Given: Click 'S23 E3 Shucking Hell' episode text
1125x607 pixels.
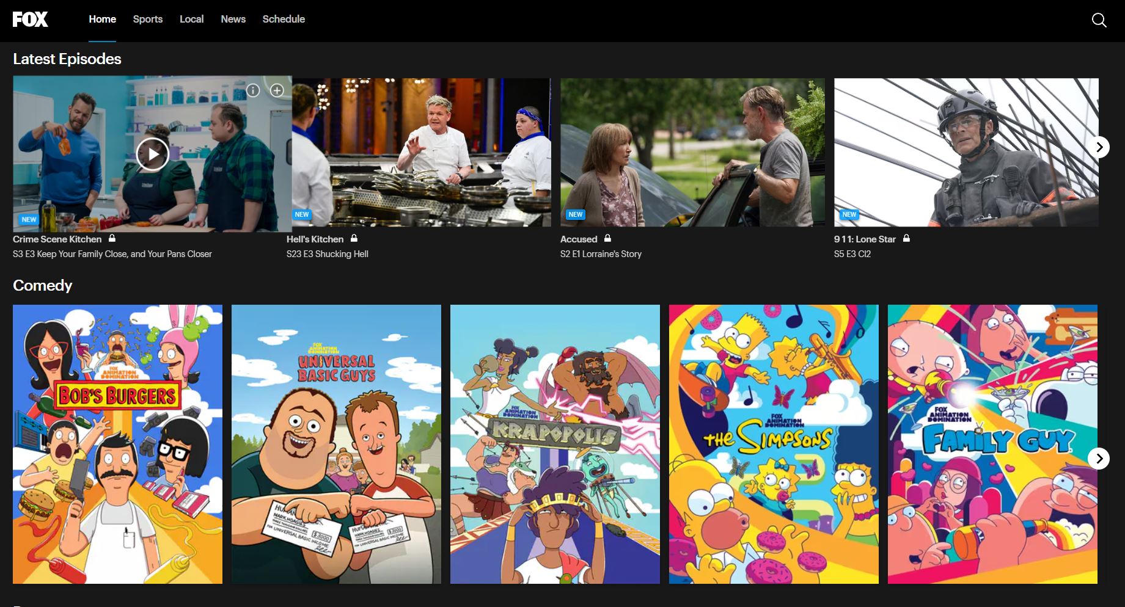Looking at the screenshot, I should click(328, 254).
